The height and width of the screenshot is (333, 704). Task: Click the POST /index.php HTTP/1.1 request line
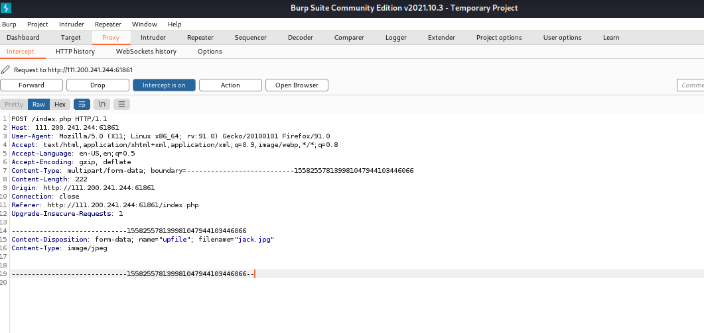[x=59, y=119]
